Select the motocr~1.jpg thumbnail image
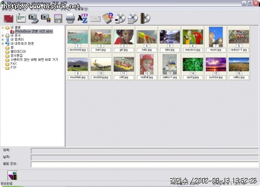 click(x=239, y=37)
